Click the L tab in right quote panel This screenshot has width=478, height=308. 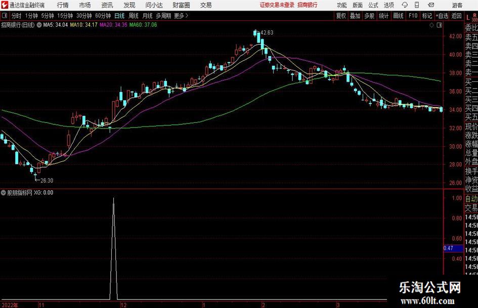click(x=468, y=18)
